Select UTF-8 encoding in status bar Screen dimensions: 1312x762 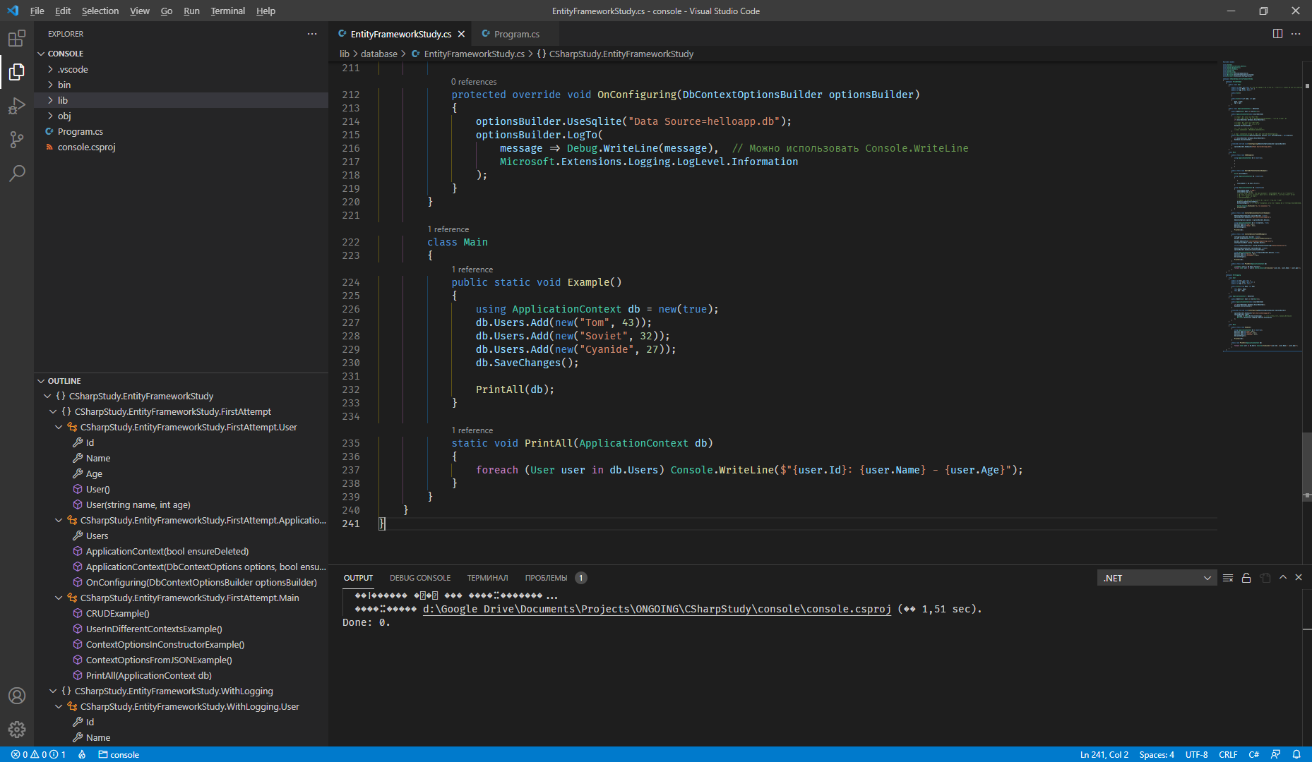pos(1196,754)
